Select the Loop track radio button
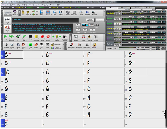Viewport: 167px width, 129px height. tap(75, 8)
